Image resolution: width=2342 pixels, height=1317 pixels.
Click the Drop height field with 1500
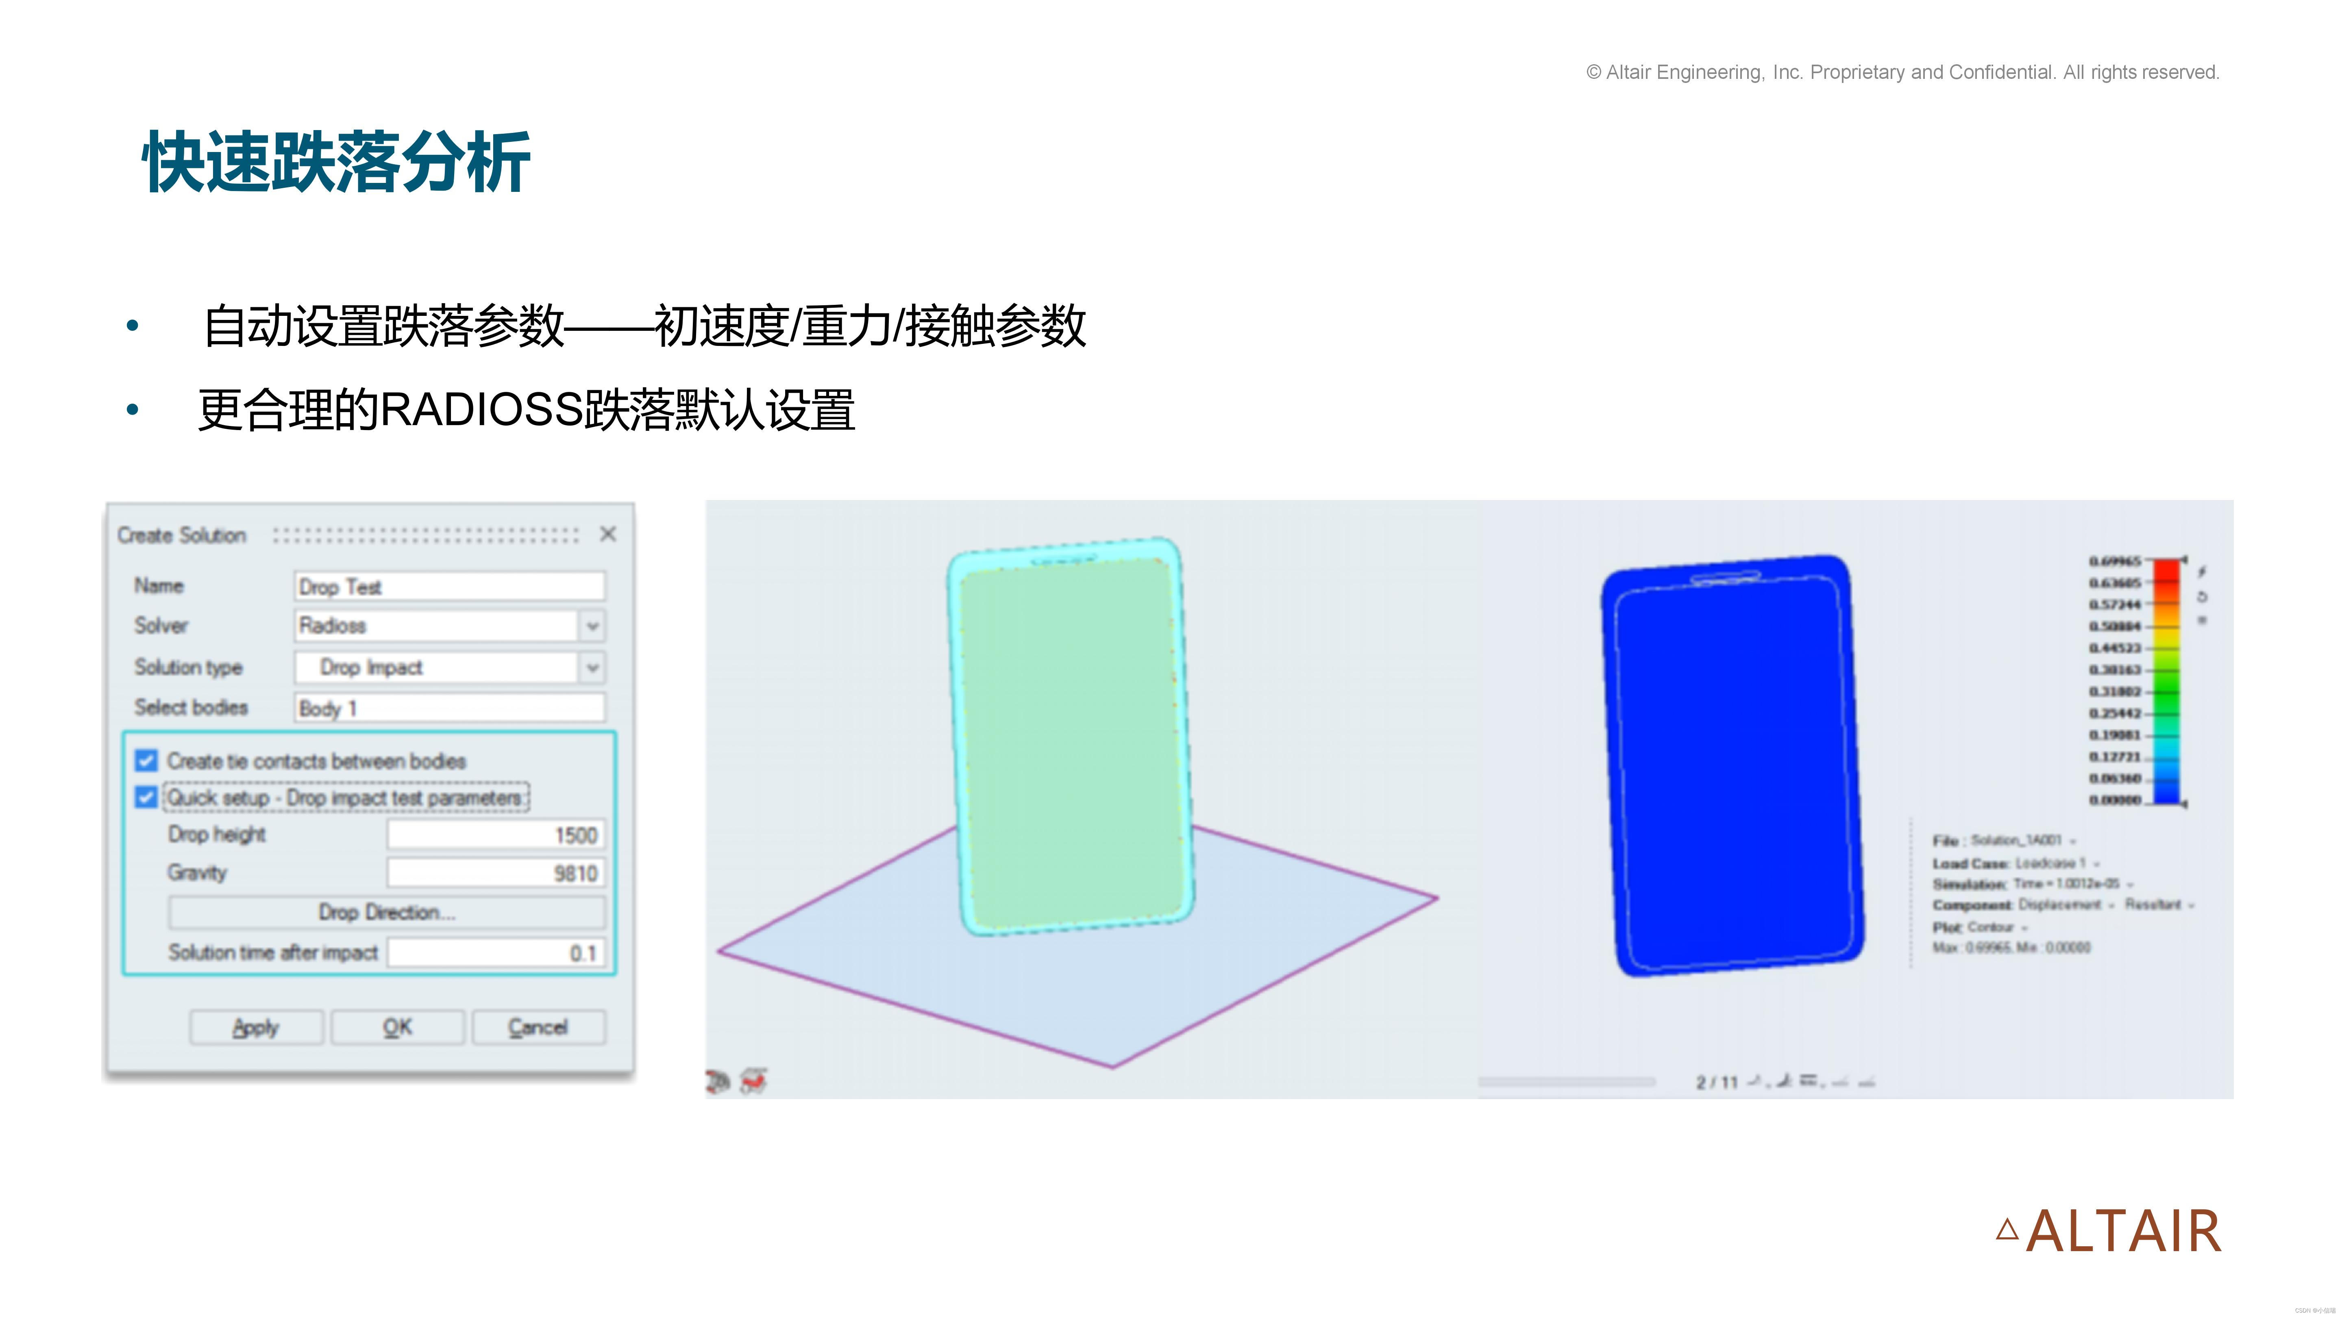coord(496,835)
